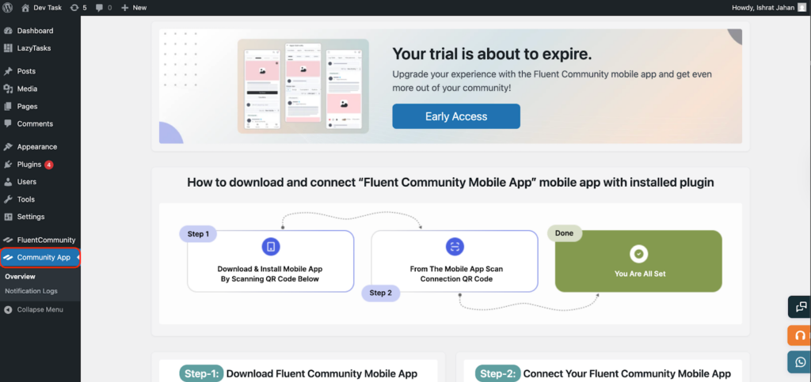Open the WhatsApp floating contact icon
Image resolution: width=811 pixels, height=382 pixels.
[801, 361]
